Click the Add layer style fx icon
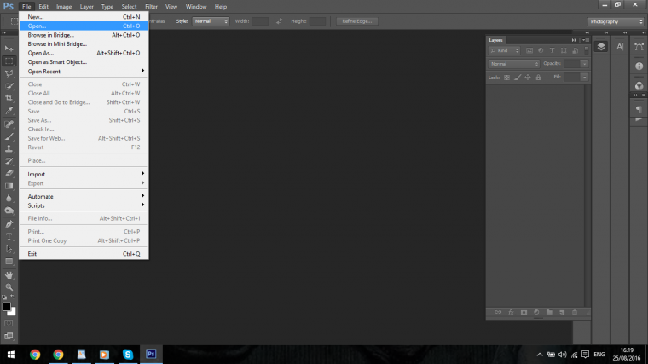This screenshot has width=648, height=364. 511,312
